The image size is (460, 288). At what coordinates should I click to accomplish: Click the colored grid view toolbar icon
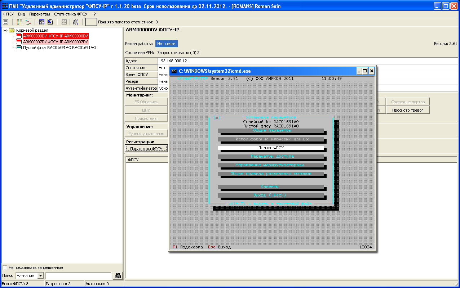tap(20, 22)
